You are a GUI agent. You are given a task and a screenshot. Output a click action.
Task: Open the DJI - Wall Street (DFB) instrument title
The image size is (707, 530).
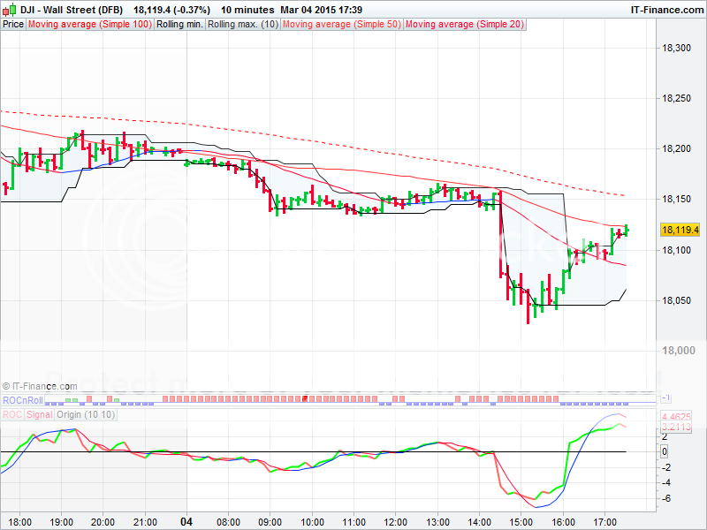pos(72,10)
